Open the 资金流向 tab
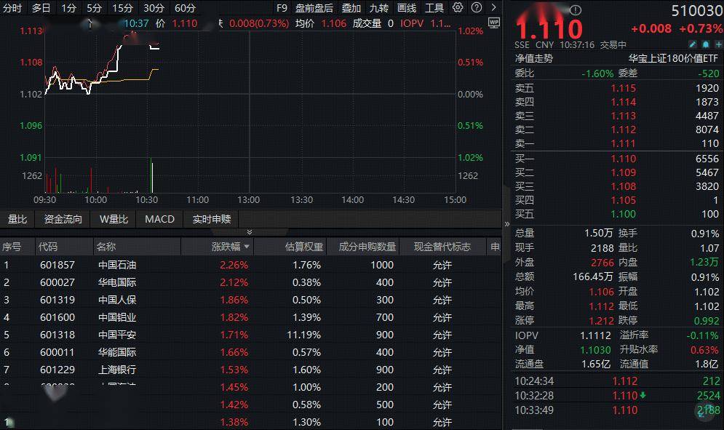This screenshot has width=724, height=430. click(x=63, y=219)
